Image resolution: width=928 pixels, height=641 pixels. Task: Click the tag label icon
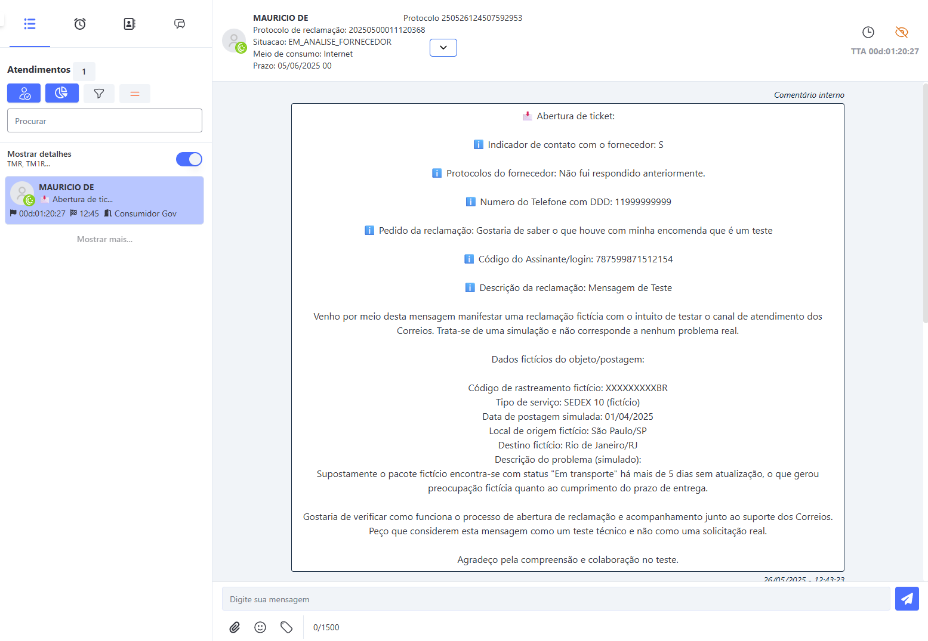tap(286, 627)
